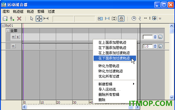This screenshot has width=175, height=110.
Task: Expand the 新建剪辑 submenu
Action: [115, 84]
